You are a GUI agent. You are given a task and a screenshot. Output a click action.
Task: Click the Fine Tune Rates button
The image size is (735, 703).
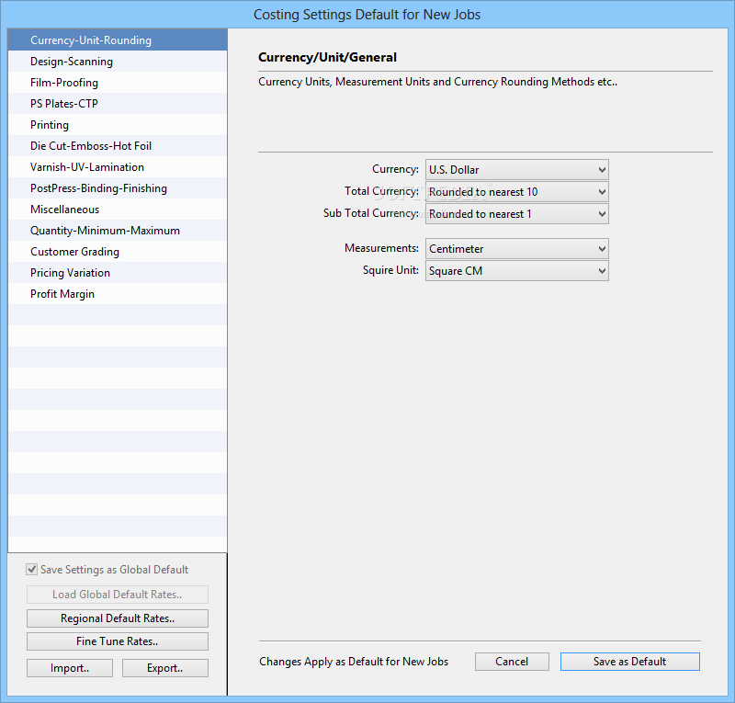point(118,641)
